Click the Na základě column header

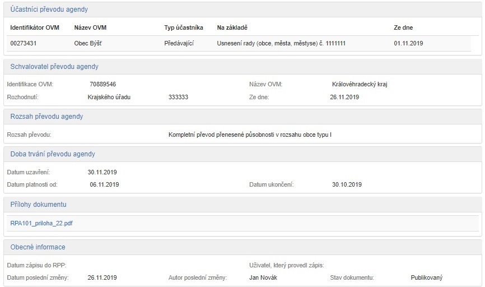tap(232, 27)
